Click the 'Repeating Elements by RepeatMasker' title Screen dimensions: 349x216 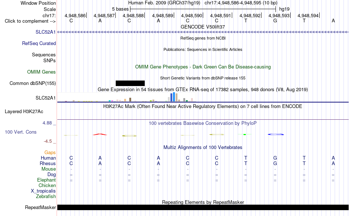coord(203,202)
